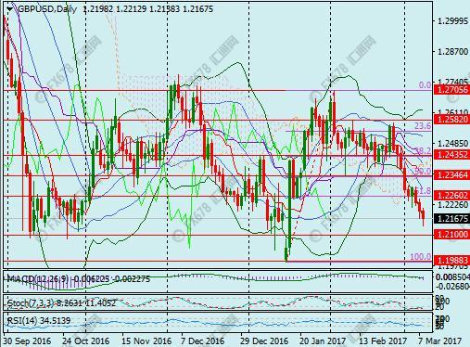Click the 7 Mar 2017 date marker

(x=440, y=341)
